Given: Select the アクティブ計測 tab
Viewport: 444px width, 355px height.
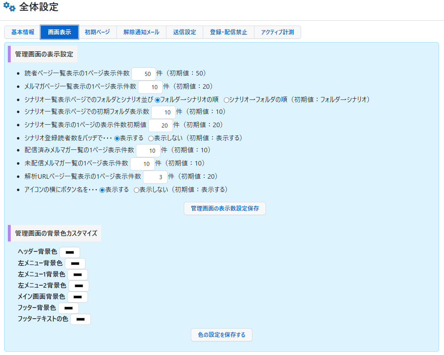Looking at the screenshot, I should (x=277, y=32).
